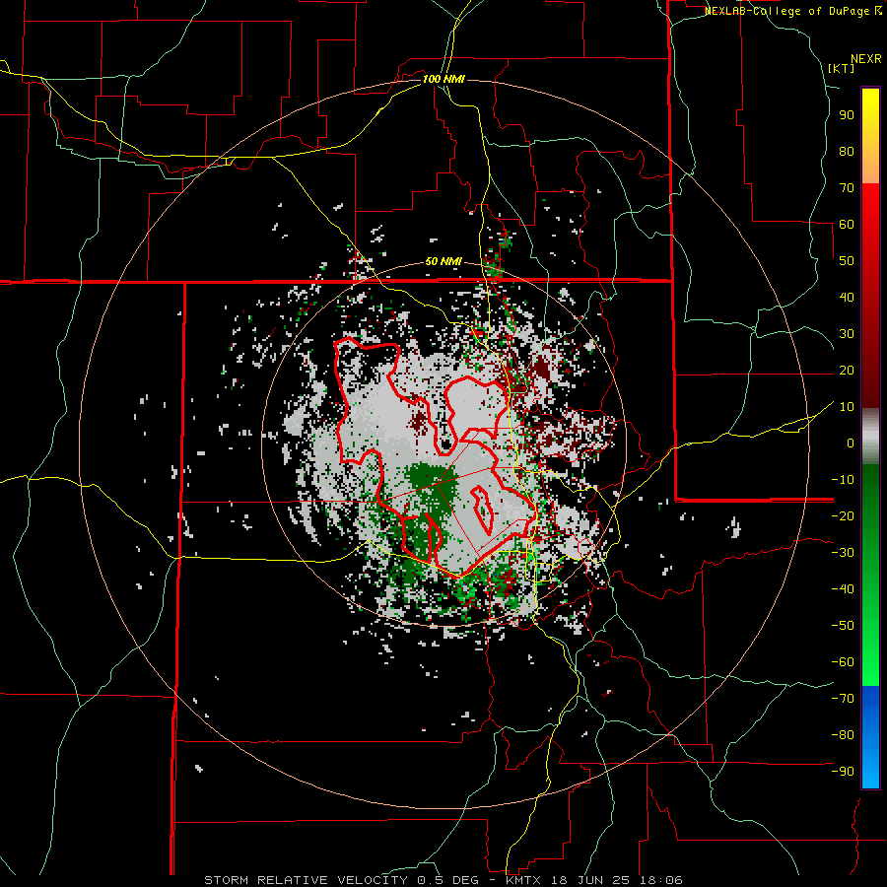
Task: Click the NEXR label above the color scale
Action: [x=866, y=59]
